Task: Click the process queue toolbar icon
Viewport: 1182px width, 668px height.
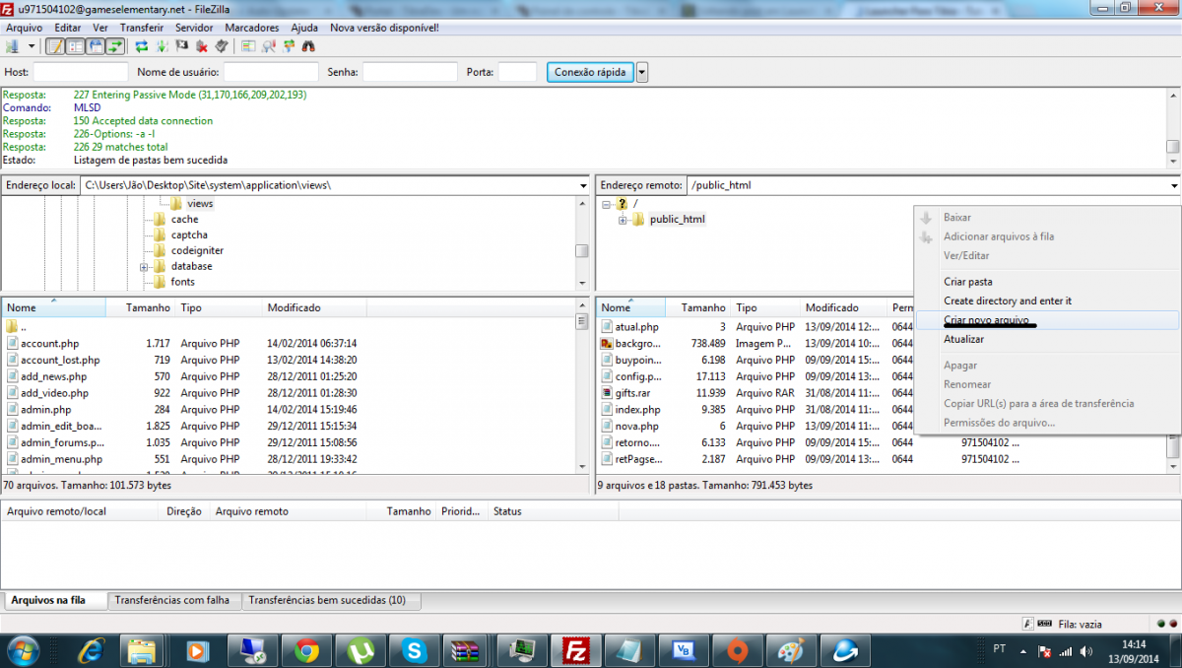Action: (162, 45)
